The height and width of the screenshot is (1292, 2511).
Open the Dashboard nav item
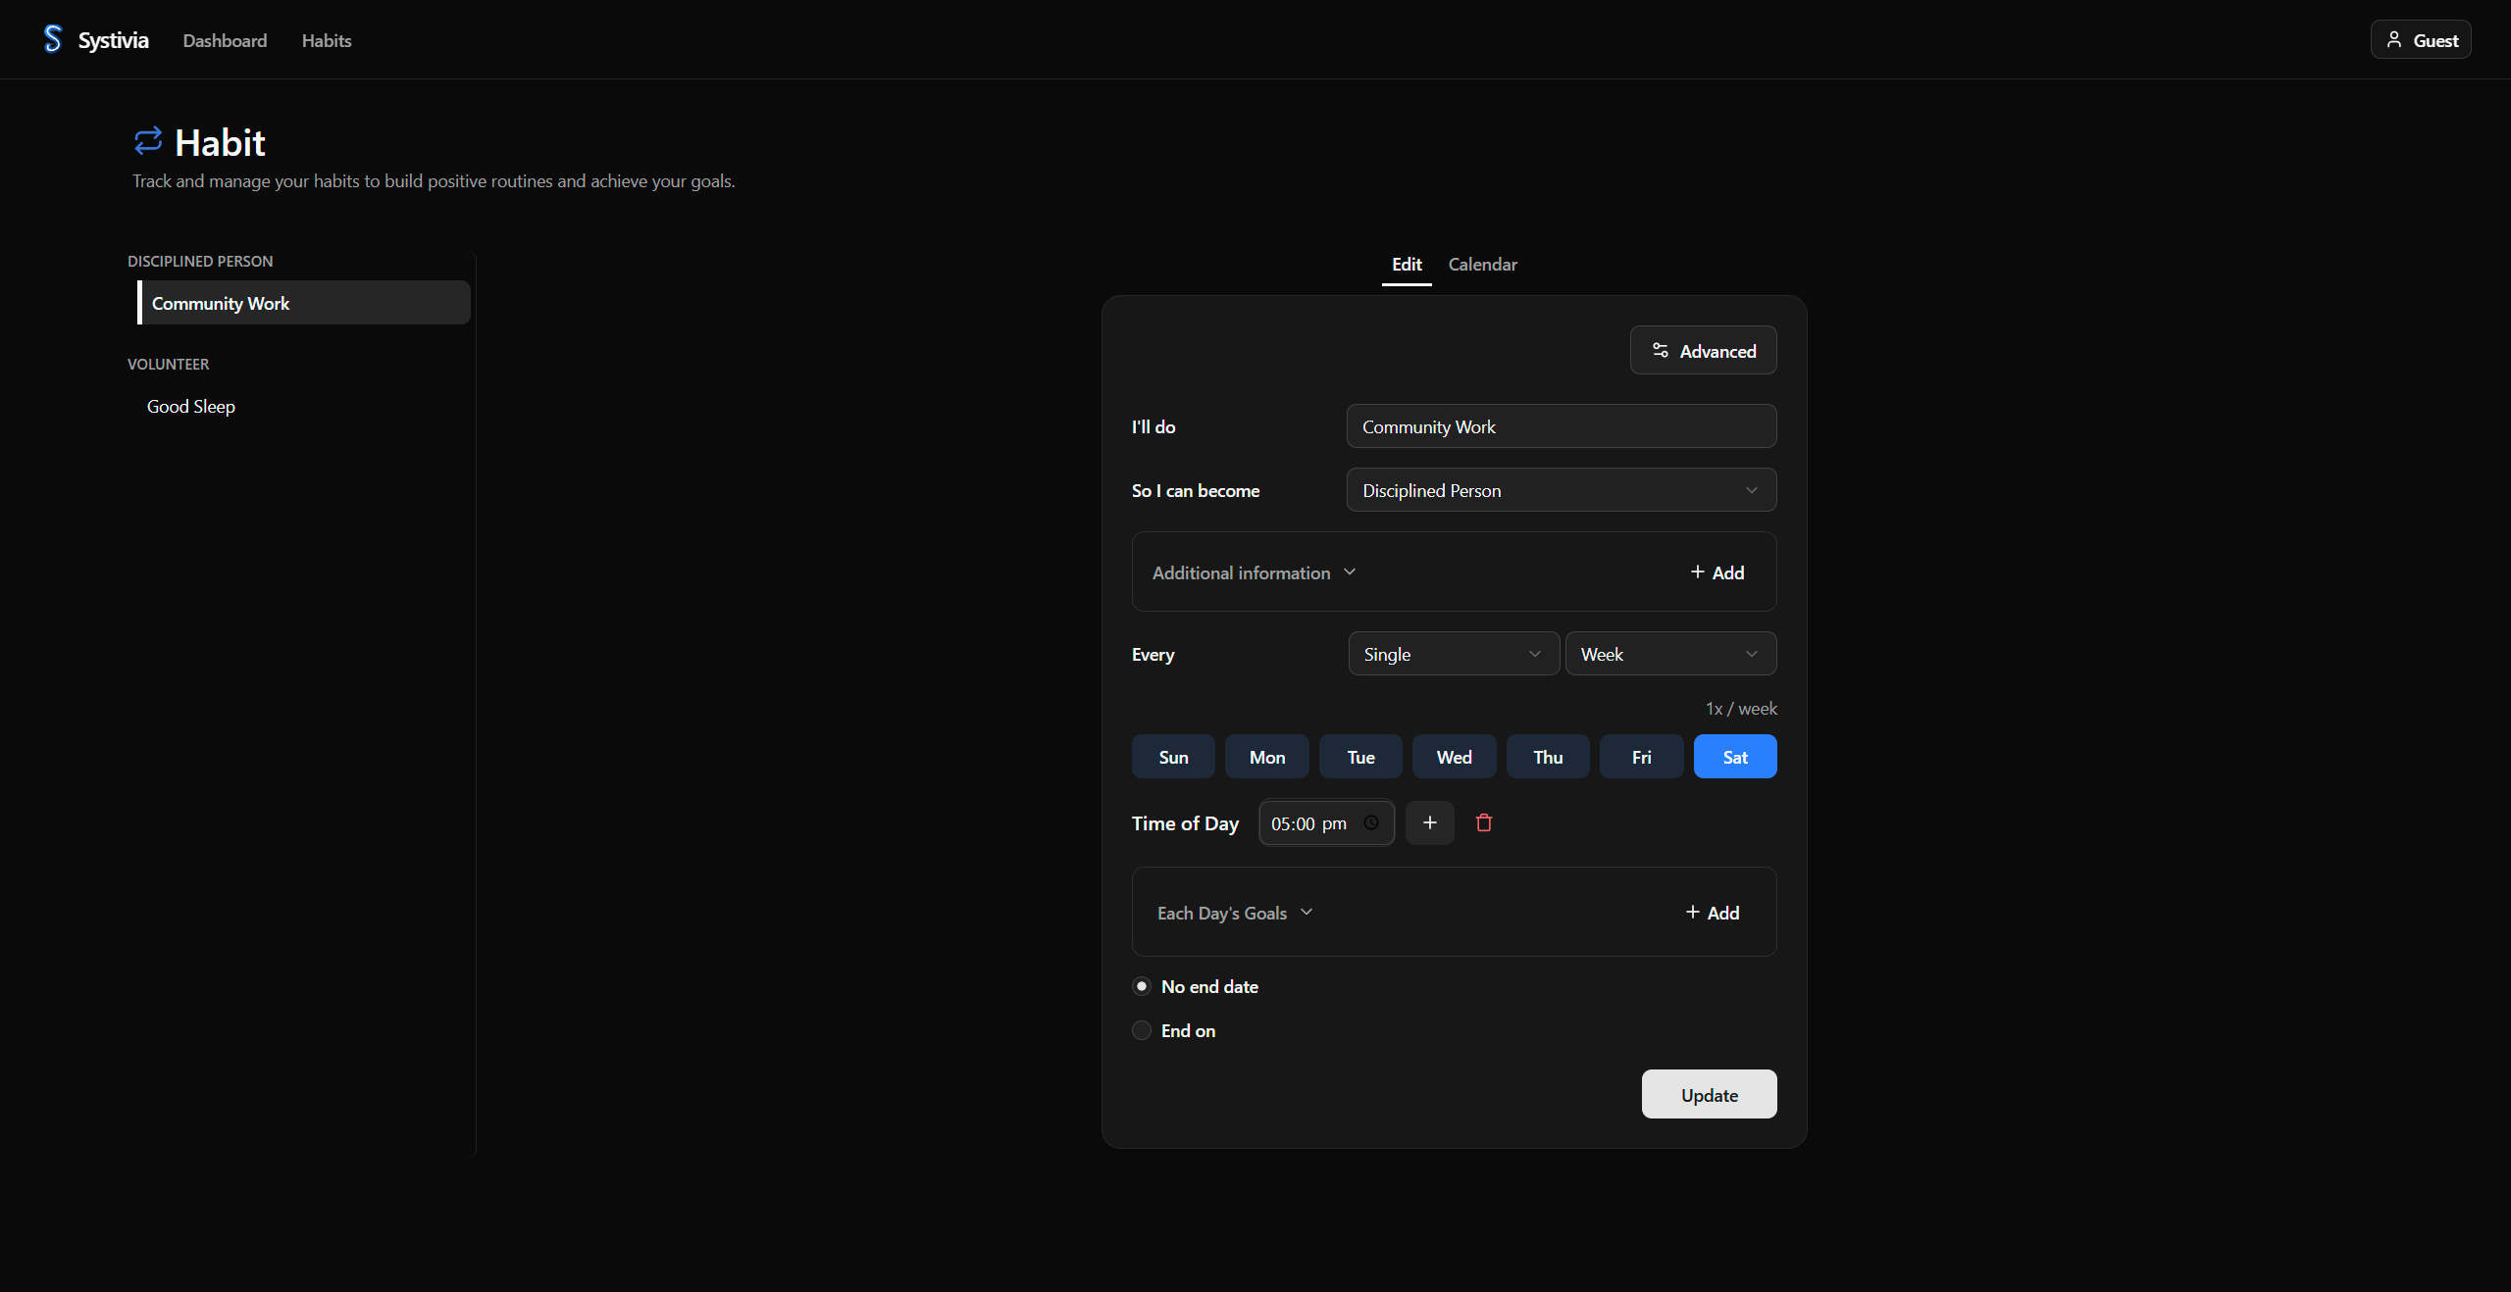(x=225, y=40)
